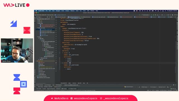Hide the Version Control panel
Screen dimensions: 179x101
(176, 85)
